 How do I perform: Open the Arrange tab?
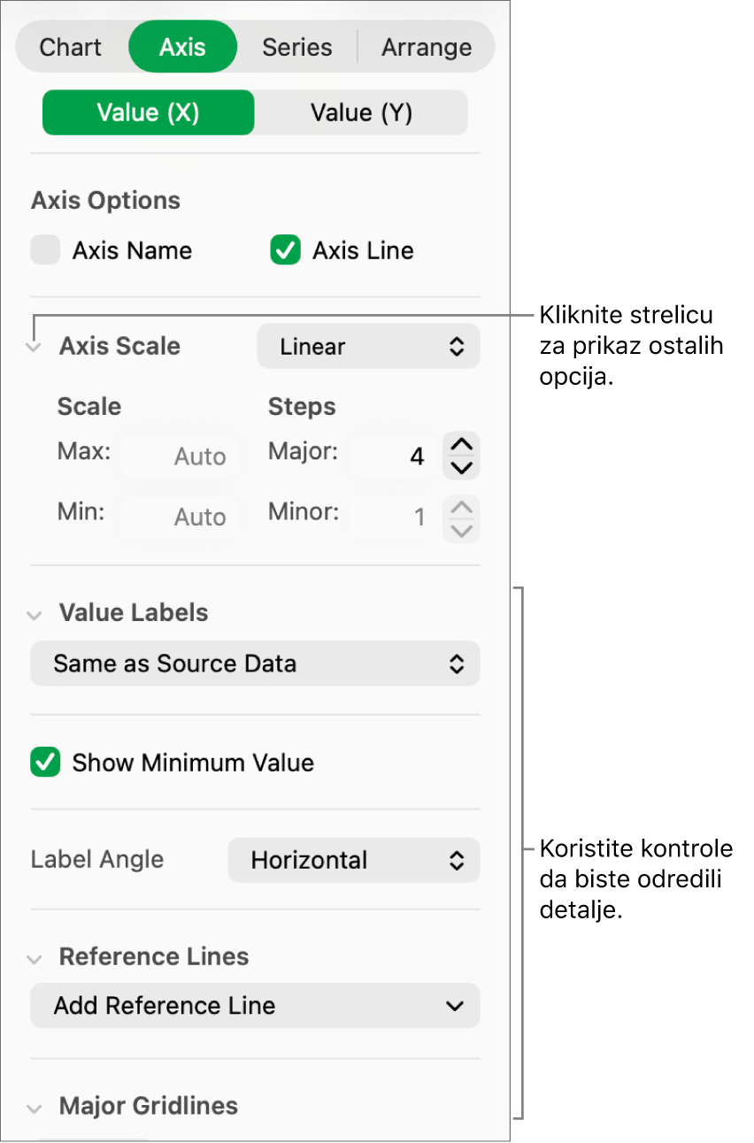click(x=427, y=48)
